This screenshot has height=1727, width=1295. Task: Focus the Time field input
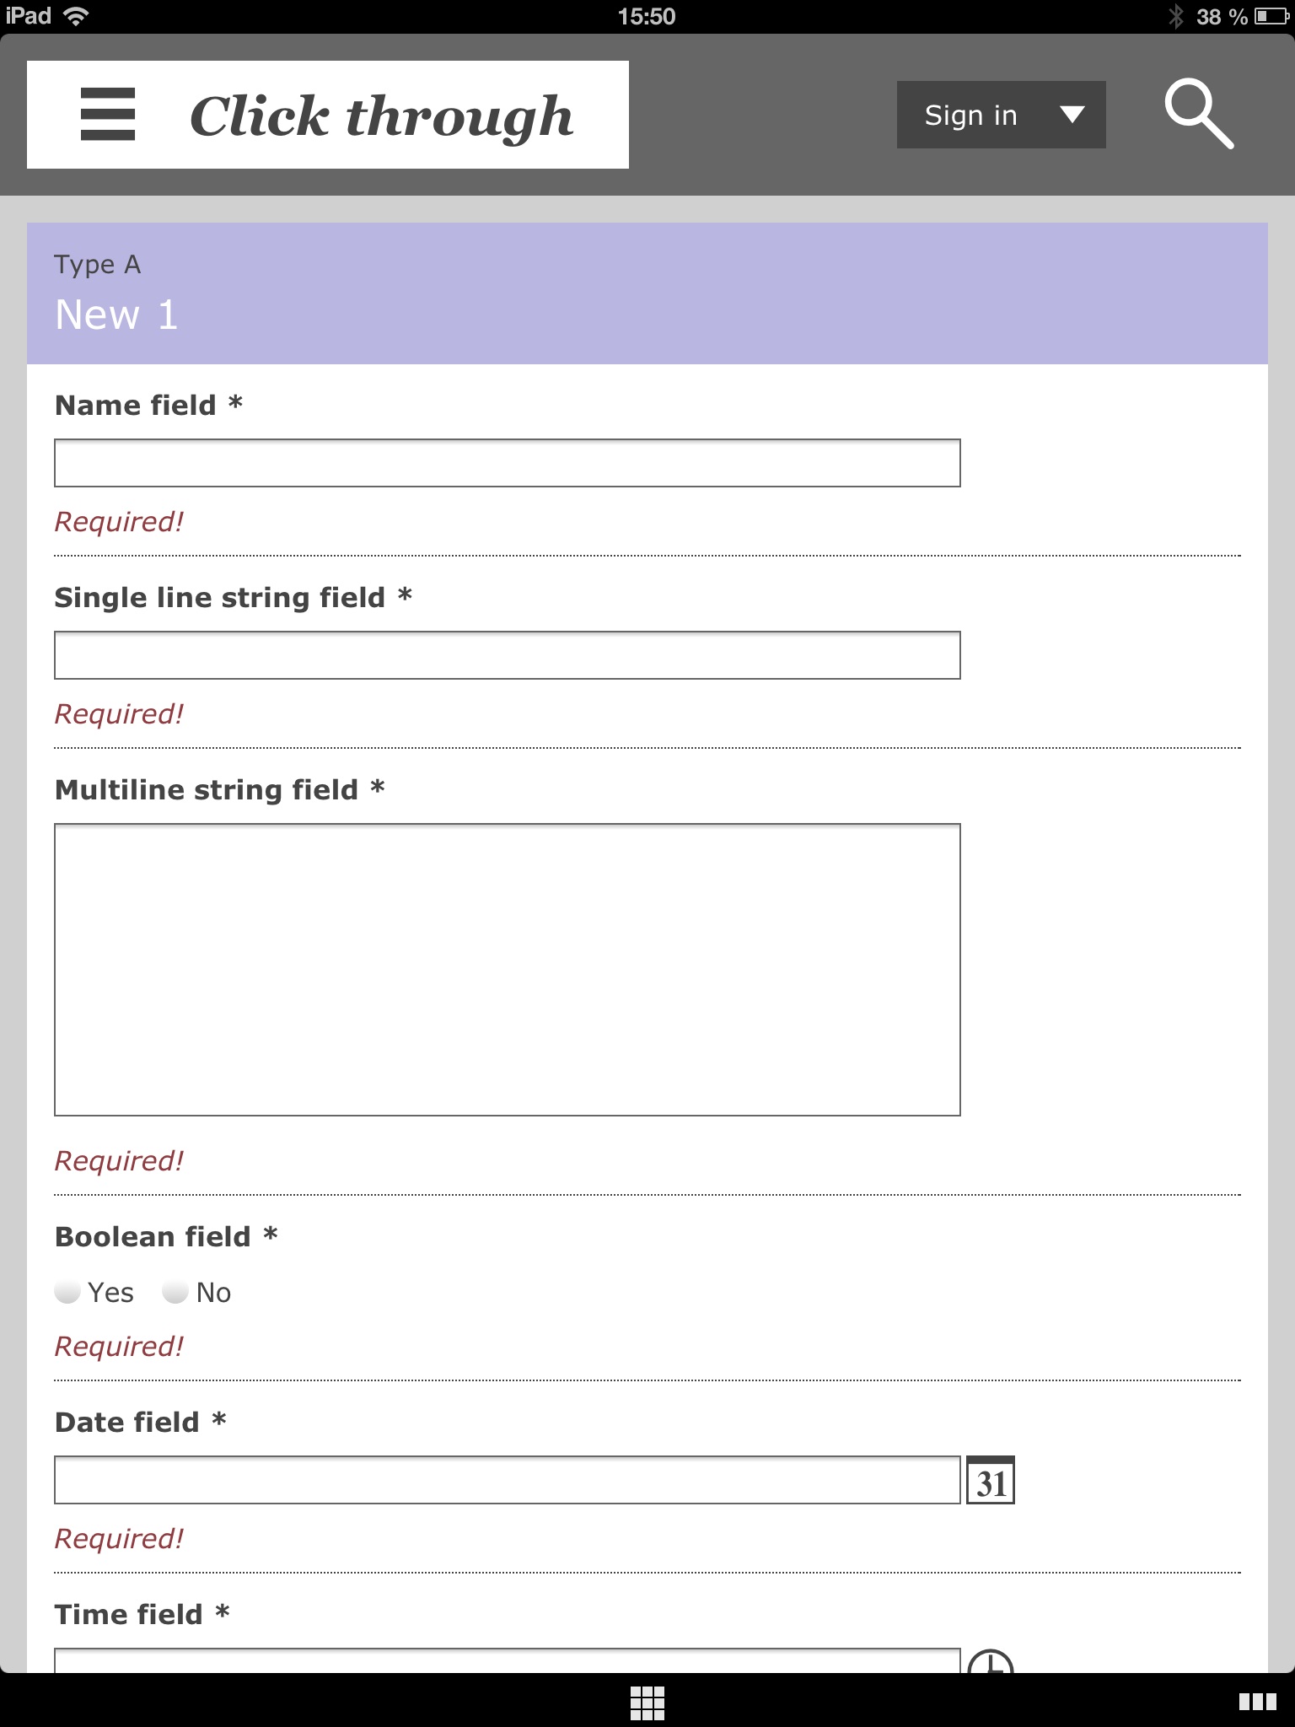(x=507, y=1661)
